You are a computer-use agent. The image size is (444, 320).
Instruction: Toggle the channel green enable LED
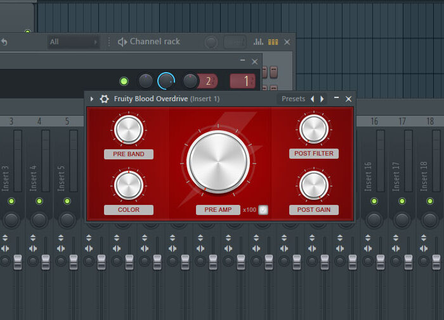pyautogui.click(x=124, y=82)
